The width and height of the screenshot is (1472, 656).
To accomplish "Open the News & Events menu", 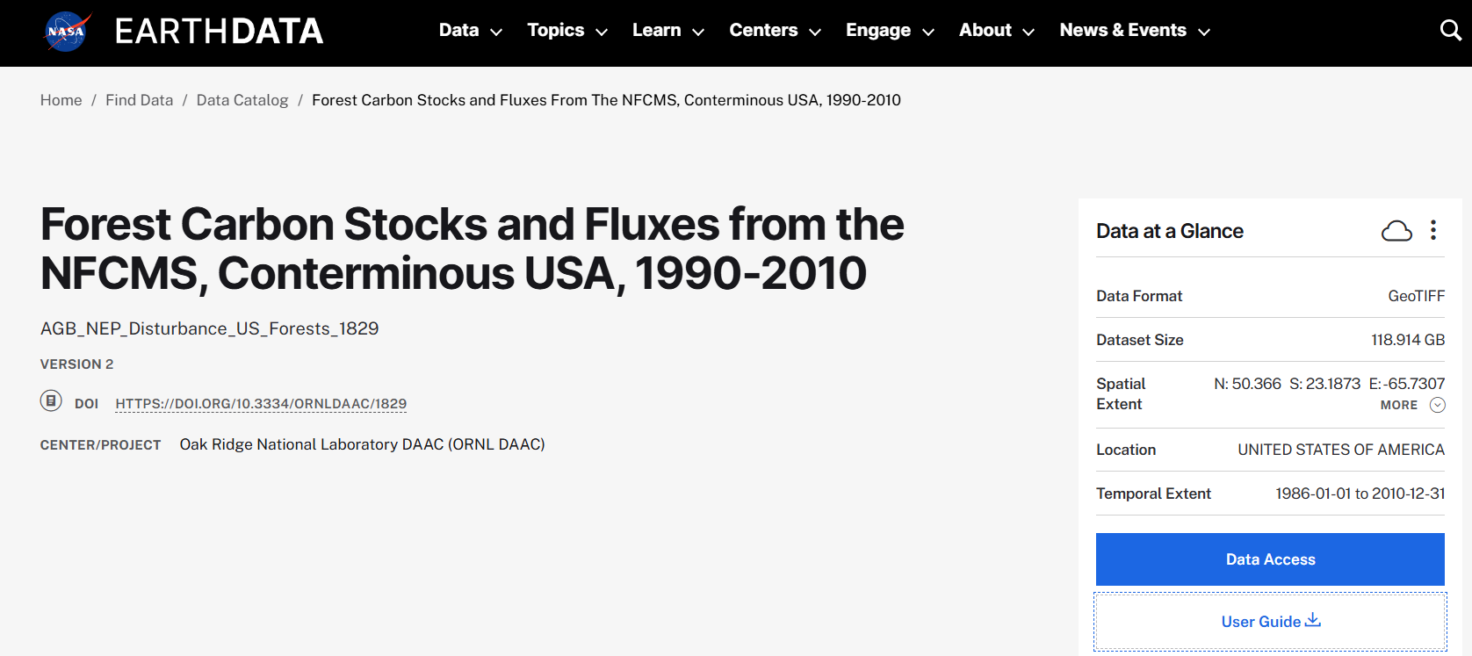I will [x=1135, y=31].
